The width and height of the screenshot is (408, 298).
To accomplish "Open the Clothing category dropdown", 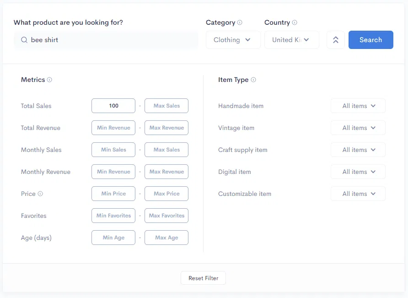I will [233, 40].
